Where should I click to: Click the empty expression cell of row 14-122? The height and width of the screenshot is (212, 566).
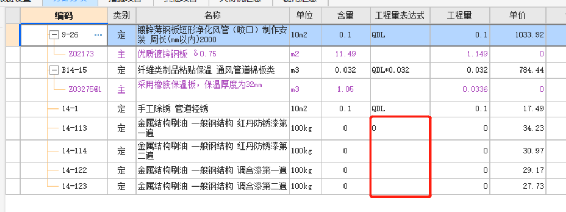pyautogui.click(x=400, y=170)
